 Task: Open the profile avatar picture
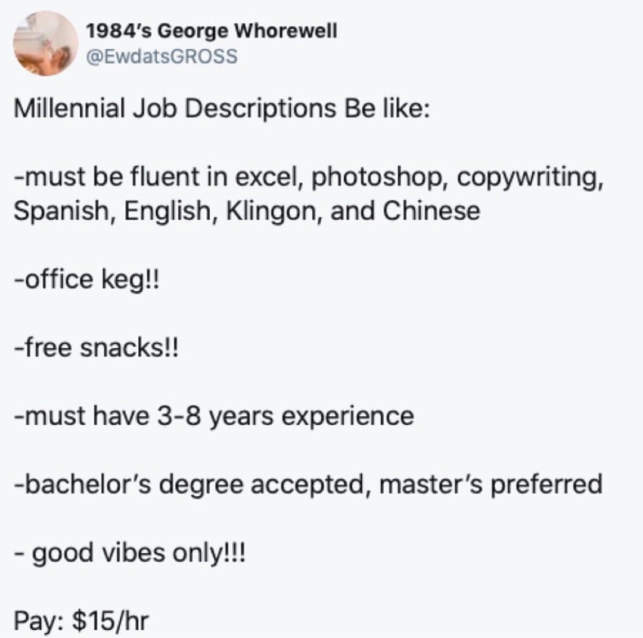46,43
